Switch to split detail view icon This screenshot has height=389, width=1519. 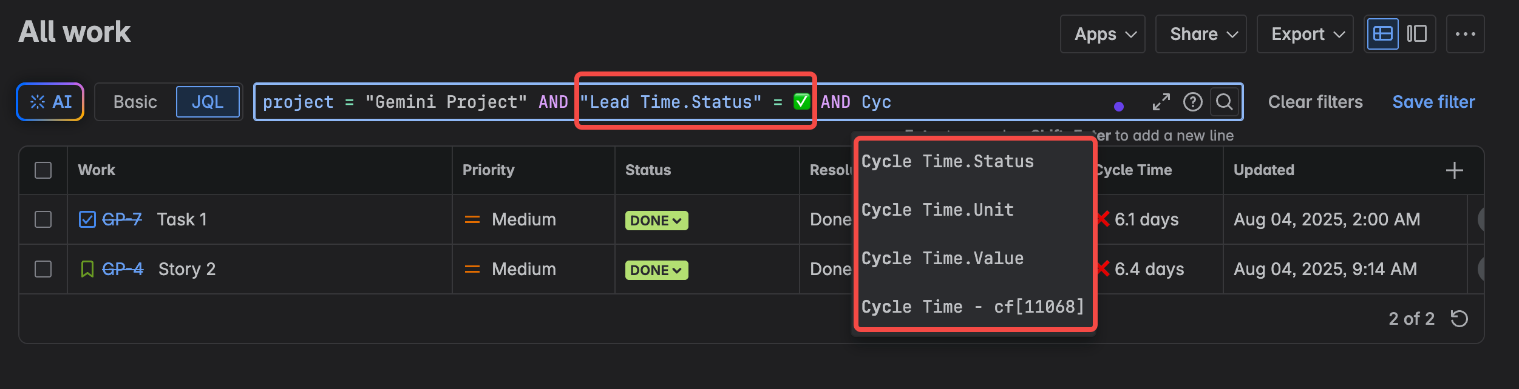pos(1417,34)
